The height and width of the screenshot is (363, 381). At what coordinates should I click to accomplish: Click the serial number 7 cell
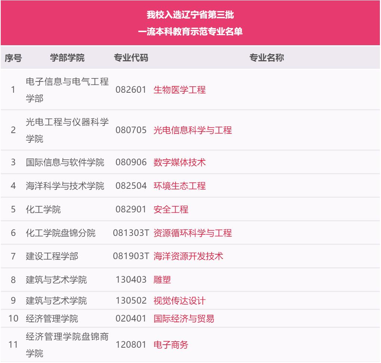point(13,256)
